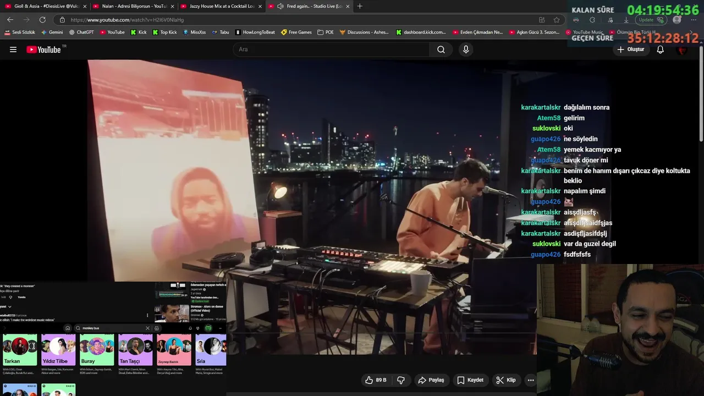The width and height of the screenshot is (704, 396).
Task: Reload the current YouTube page
Action: (x=42, y=20)
